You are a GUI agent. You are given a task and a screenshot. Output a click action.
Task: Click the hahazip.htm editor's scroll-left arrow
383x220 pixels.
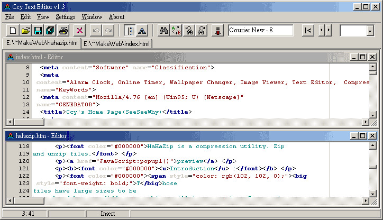coord(10,201)
